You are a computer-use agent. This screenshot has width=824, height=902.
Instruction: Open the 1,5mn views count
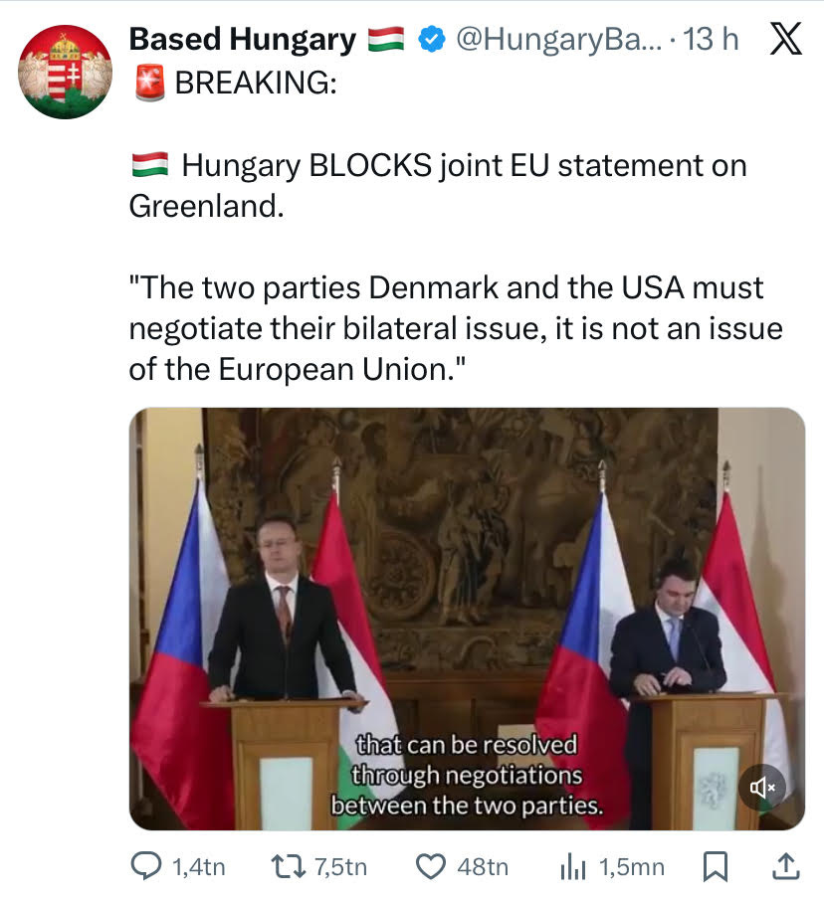coord(632,867)
